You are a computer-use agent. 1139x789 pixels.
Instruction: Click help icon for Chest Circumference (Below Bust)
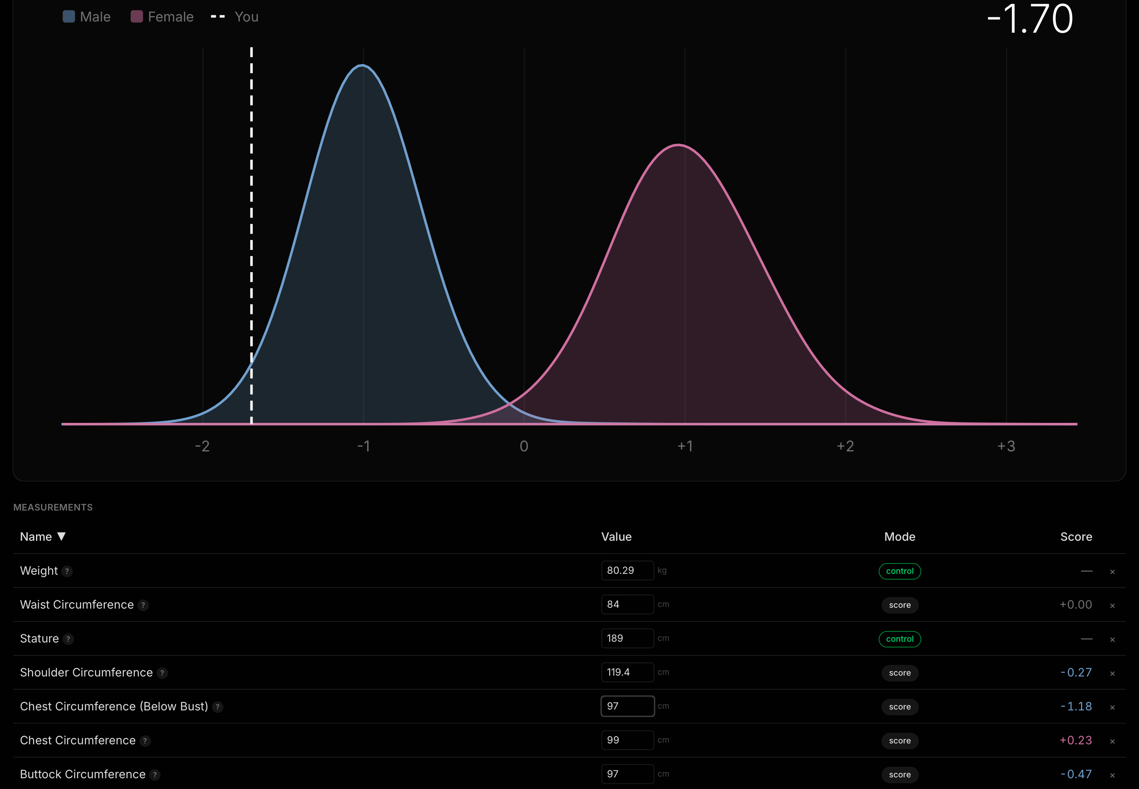[x=218, y=707]
